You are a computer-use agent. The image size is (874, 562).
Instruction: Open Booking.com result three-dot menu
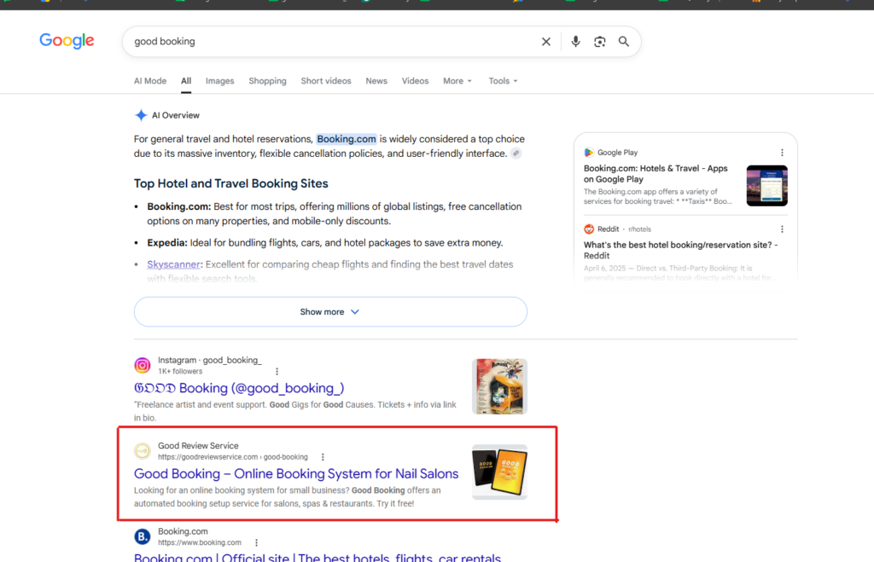[x=256, y=543]
